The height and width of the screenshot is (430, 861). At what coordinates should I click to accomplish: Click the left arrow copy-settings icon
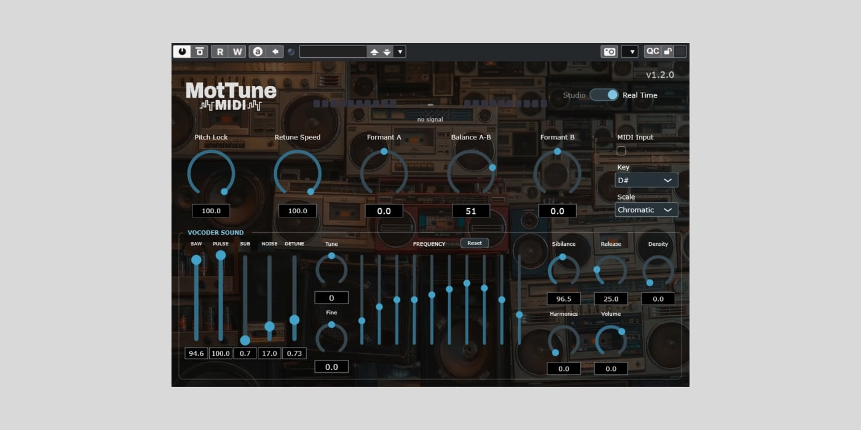tap(275, 52)
